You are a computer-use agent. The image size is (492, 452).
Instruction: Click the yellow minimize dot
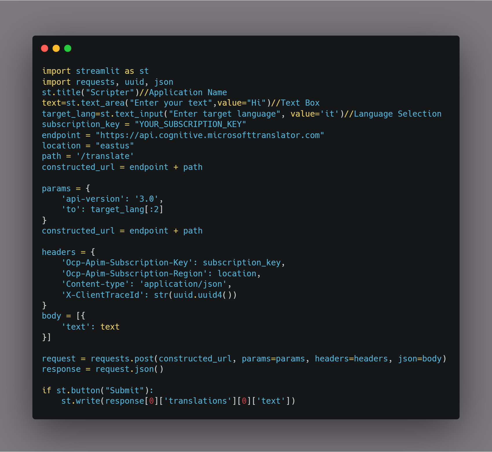click(56, 48)
